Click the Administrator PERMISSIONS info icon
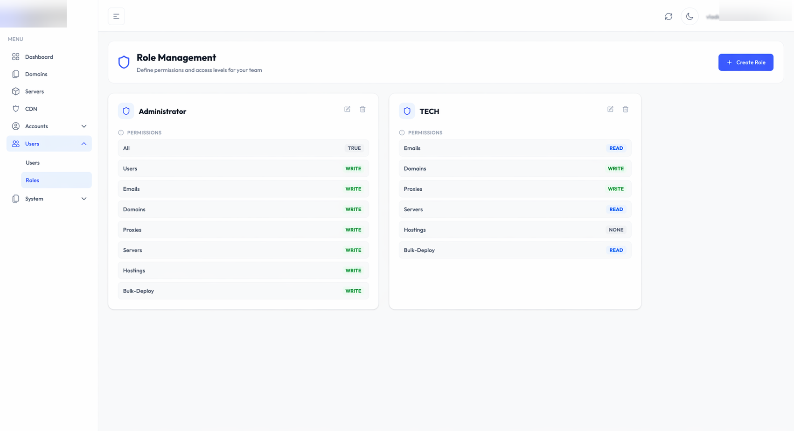Viewport: 794px width, 431px height. pyautogui.click(x=121, y=133)
